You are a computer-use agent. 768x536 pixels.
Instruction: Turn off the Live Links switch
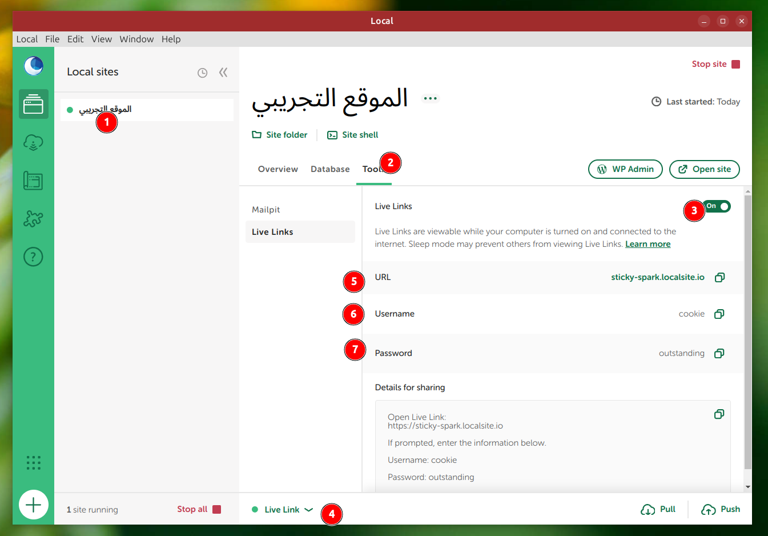point(717,206)
